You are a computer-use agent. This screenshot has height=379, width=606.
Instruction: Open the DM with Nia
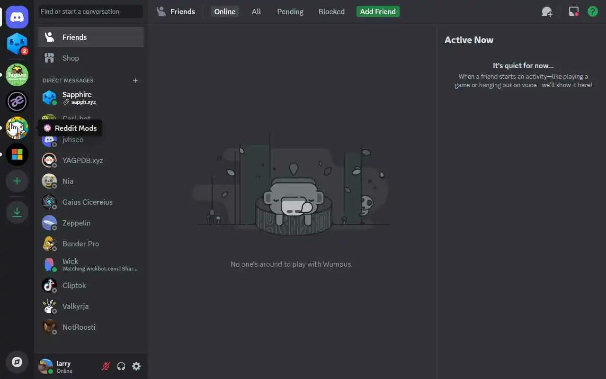point(91,181)
